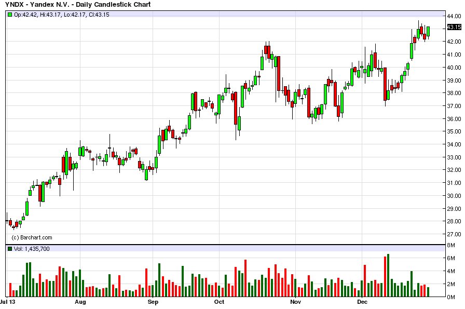
Task: Click the 2M volume axis label
Action: point(451,284)
